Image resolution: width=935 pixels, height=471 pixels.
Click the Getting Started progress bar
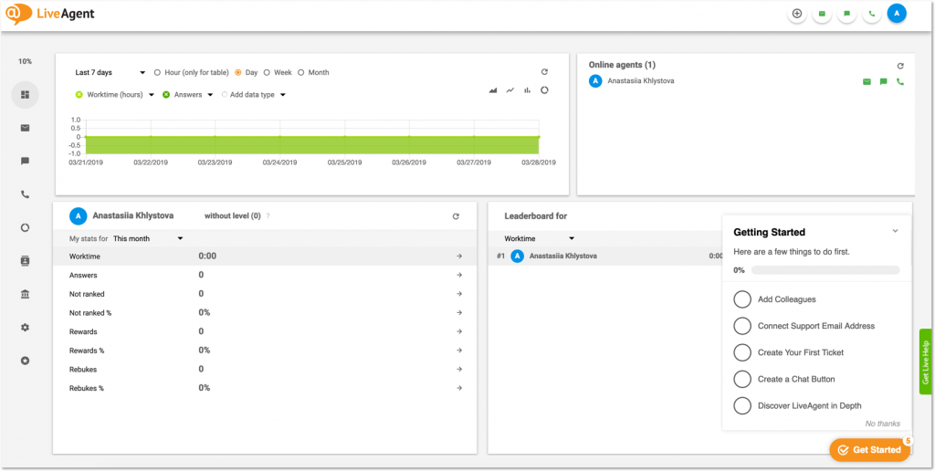coord(825,270)
